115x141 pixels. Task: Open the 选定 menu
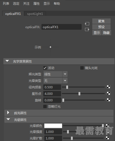tap(16, 4)
